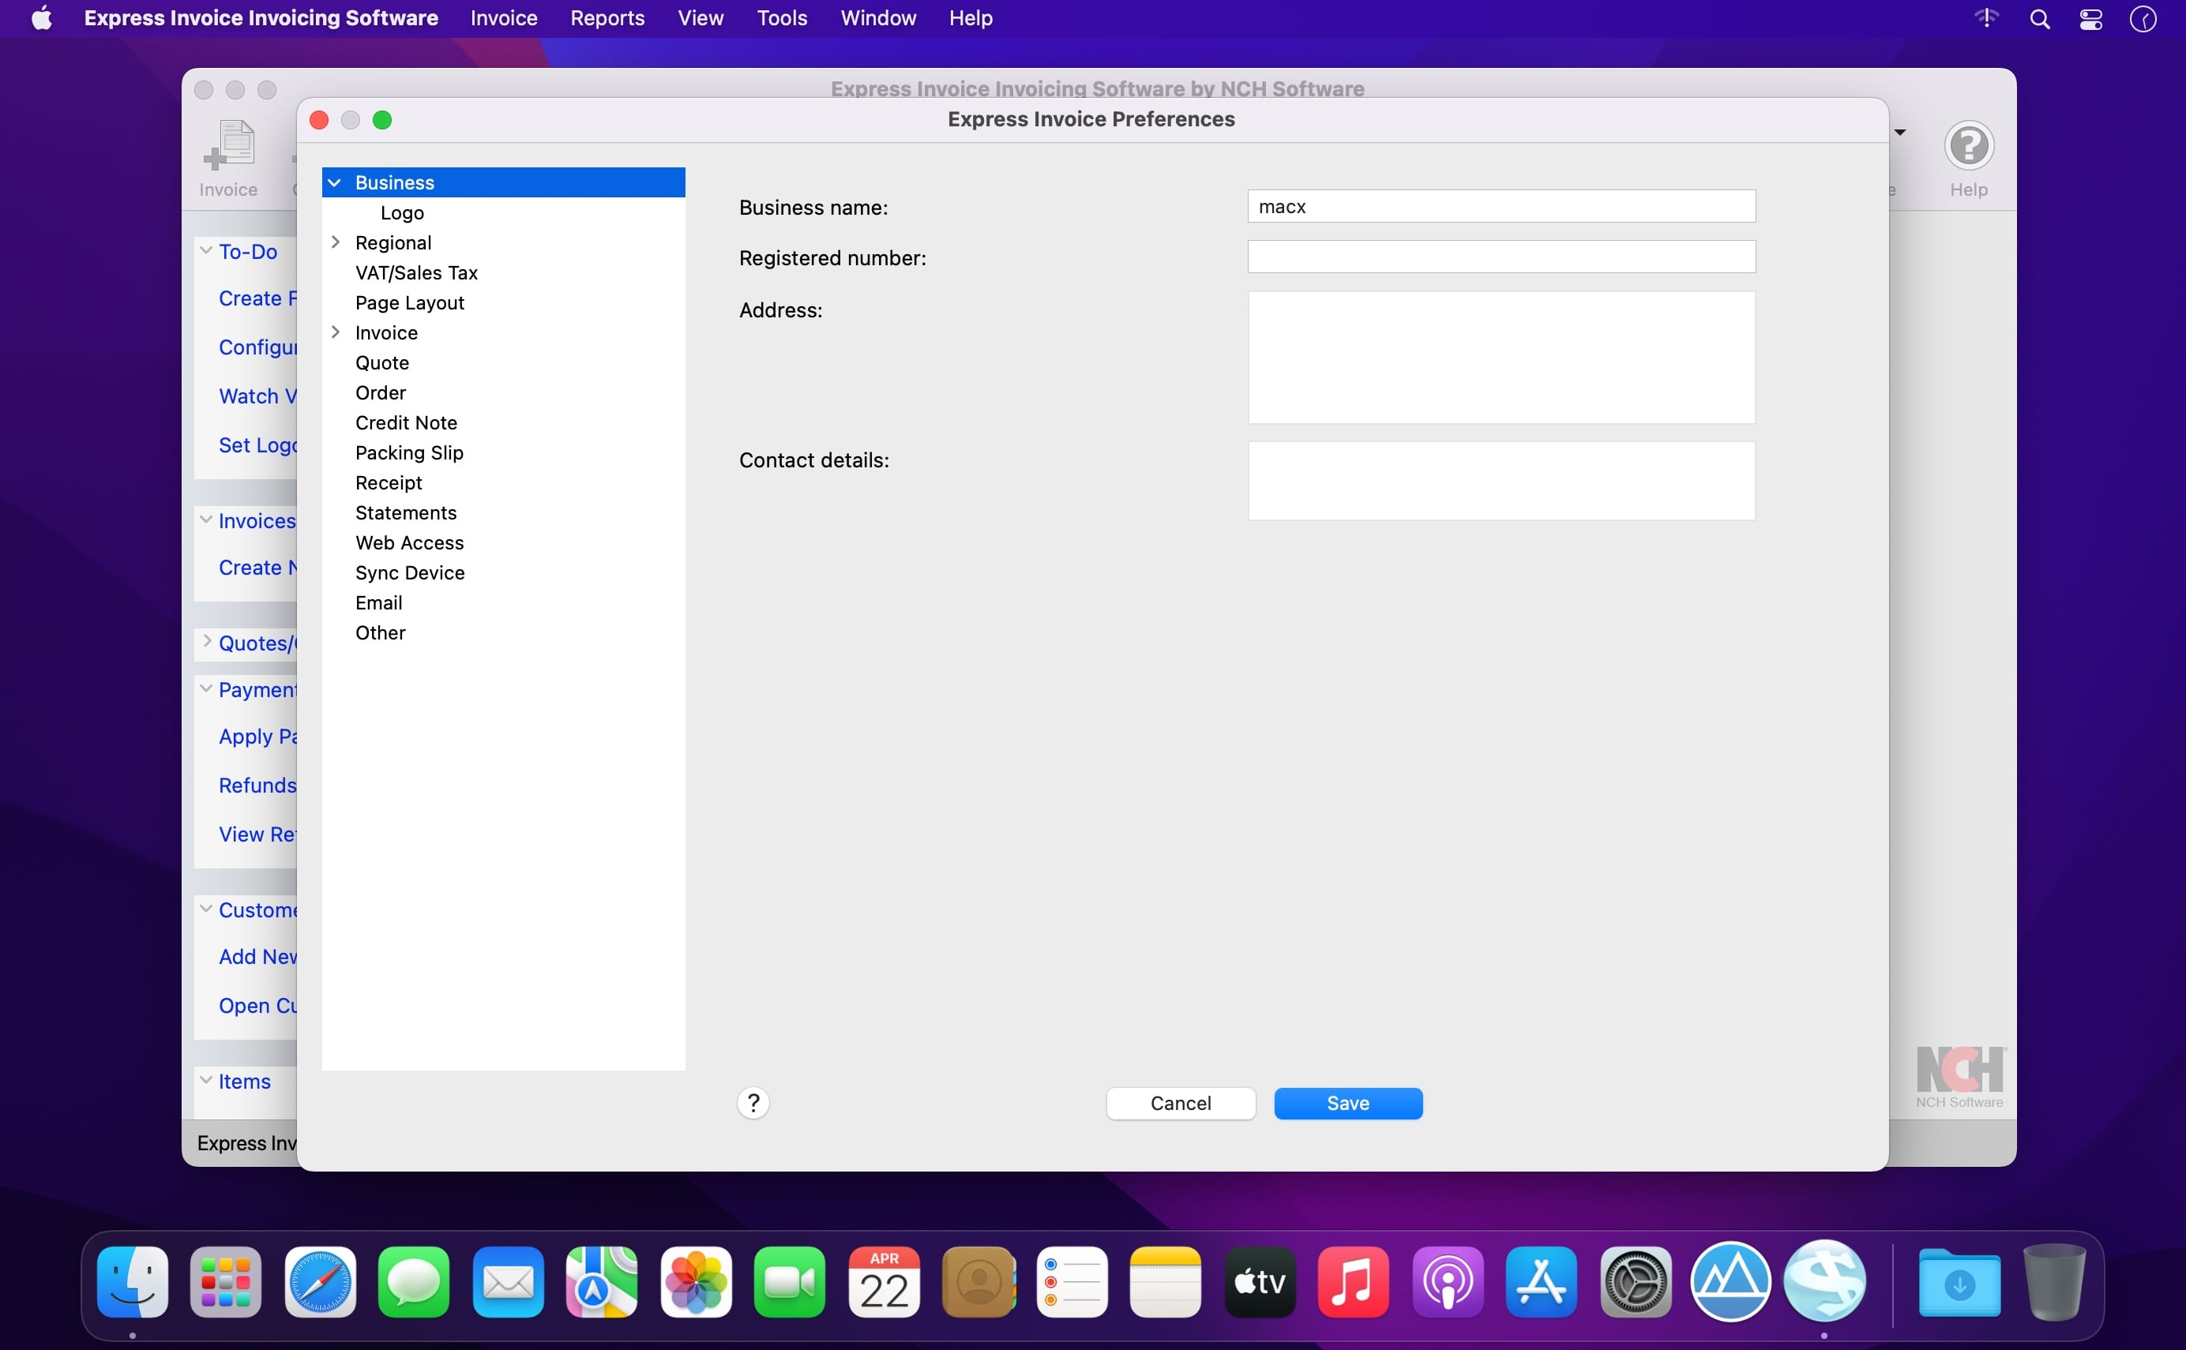Open Apple TV app in the dock
Viewport: 2186px width, 1350px height.
click(1260, 1282)
